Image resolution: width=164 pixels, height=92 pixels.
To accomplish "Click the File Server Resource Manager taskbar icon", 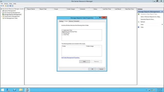I will 27,90.
